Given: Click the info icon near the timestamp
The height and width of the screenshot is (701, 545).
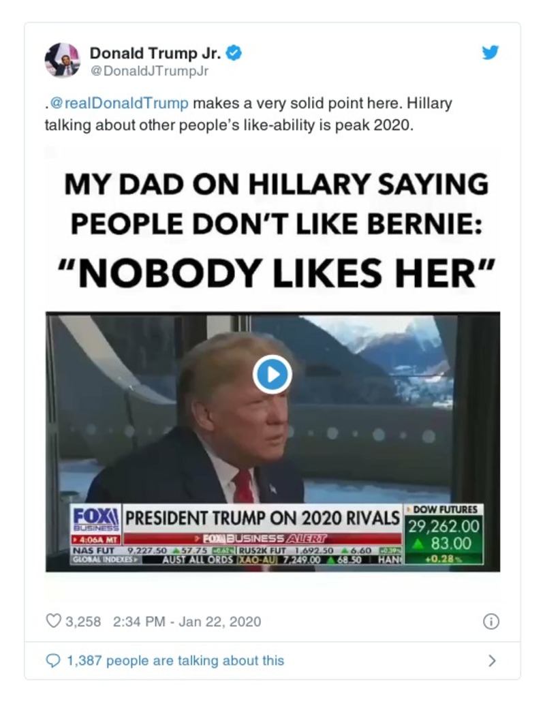Looking at the screenshot, I should [490, 621].
